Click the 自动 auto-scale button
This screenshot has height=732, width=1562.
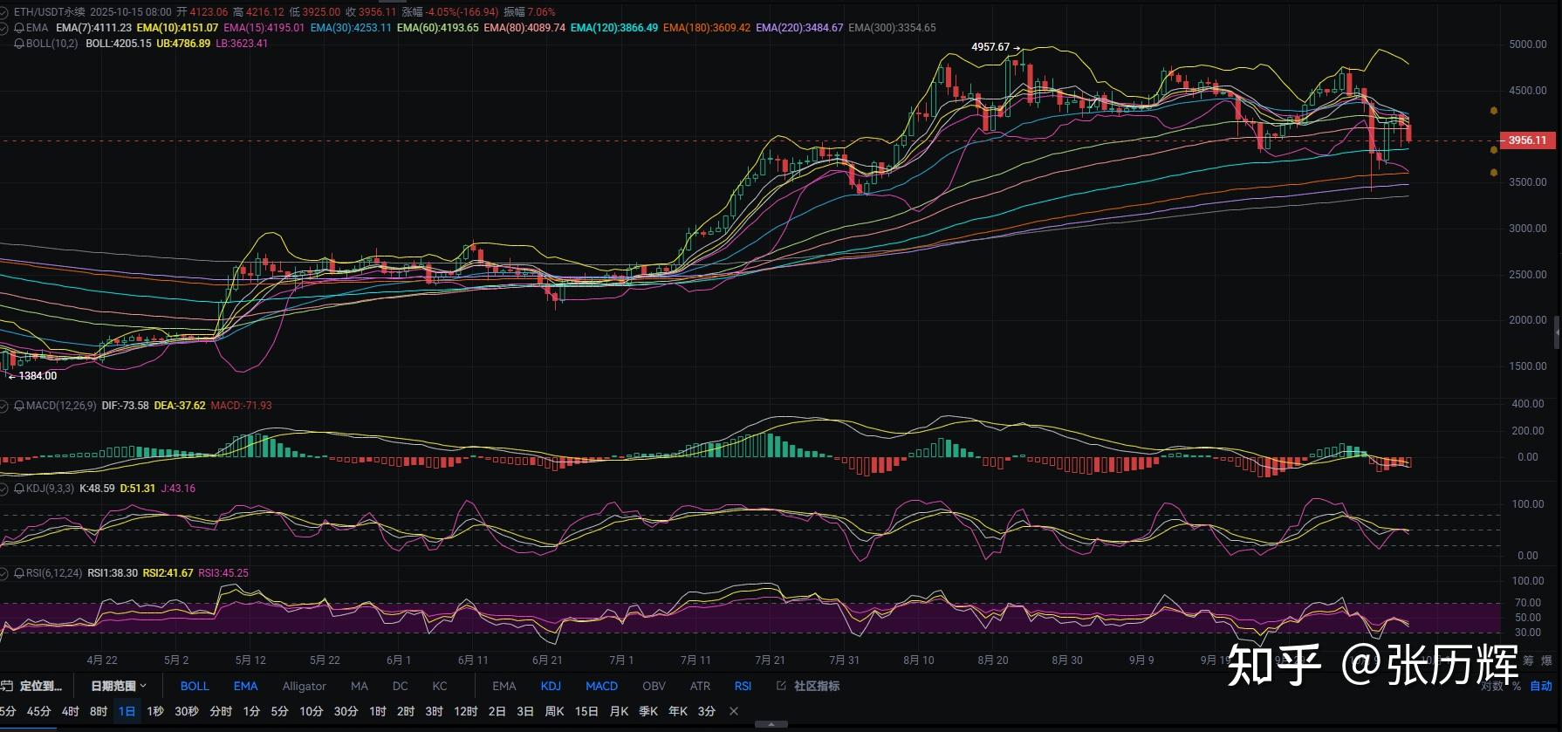coord(1541,686)
